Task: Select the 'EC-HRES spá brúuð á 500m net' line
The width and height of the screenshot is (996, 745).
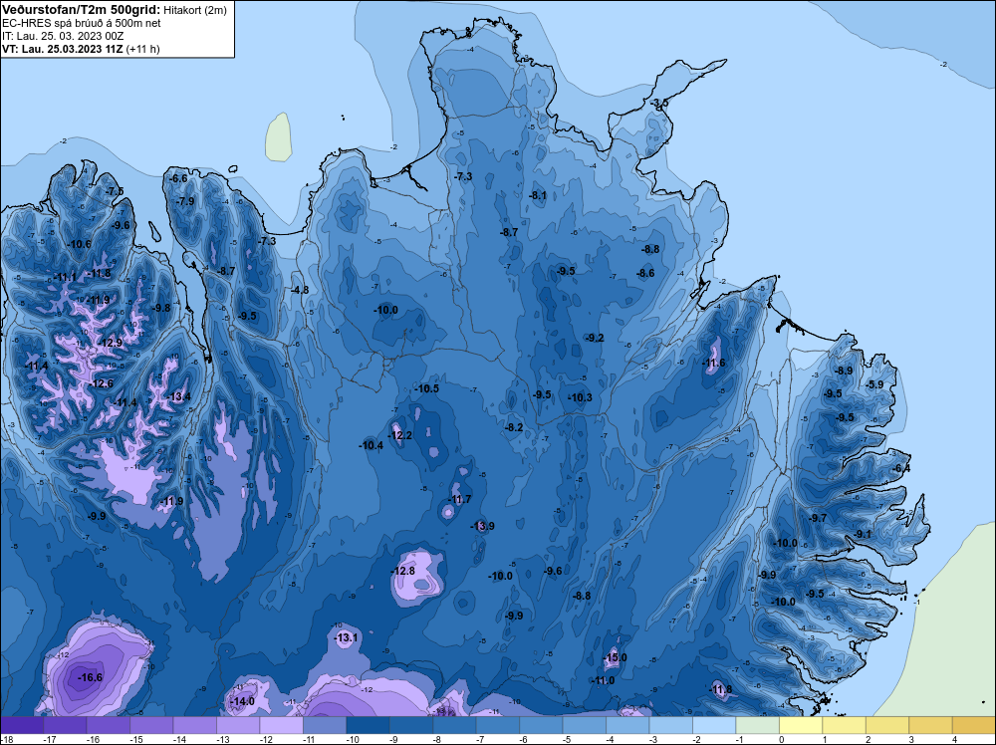Action: pyautogui.click(x=82, y=23)
